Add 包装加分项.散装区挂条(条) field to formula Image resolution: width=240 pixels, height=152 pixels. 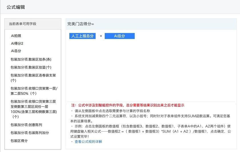coord(31,59)
